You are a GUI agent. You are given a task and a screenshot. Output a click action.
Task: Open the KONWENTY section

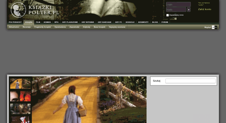(143, 22)
